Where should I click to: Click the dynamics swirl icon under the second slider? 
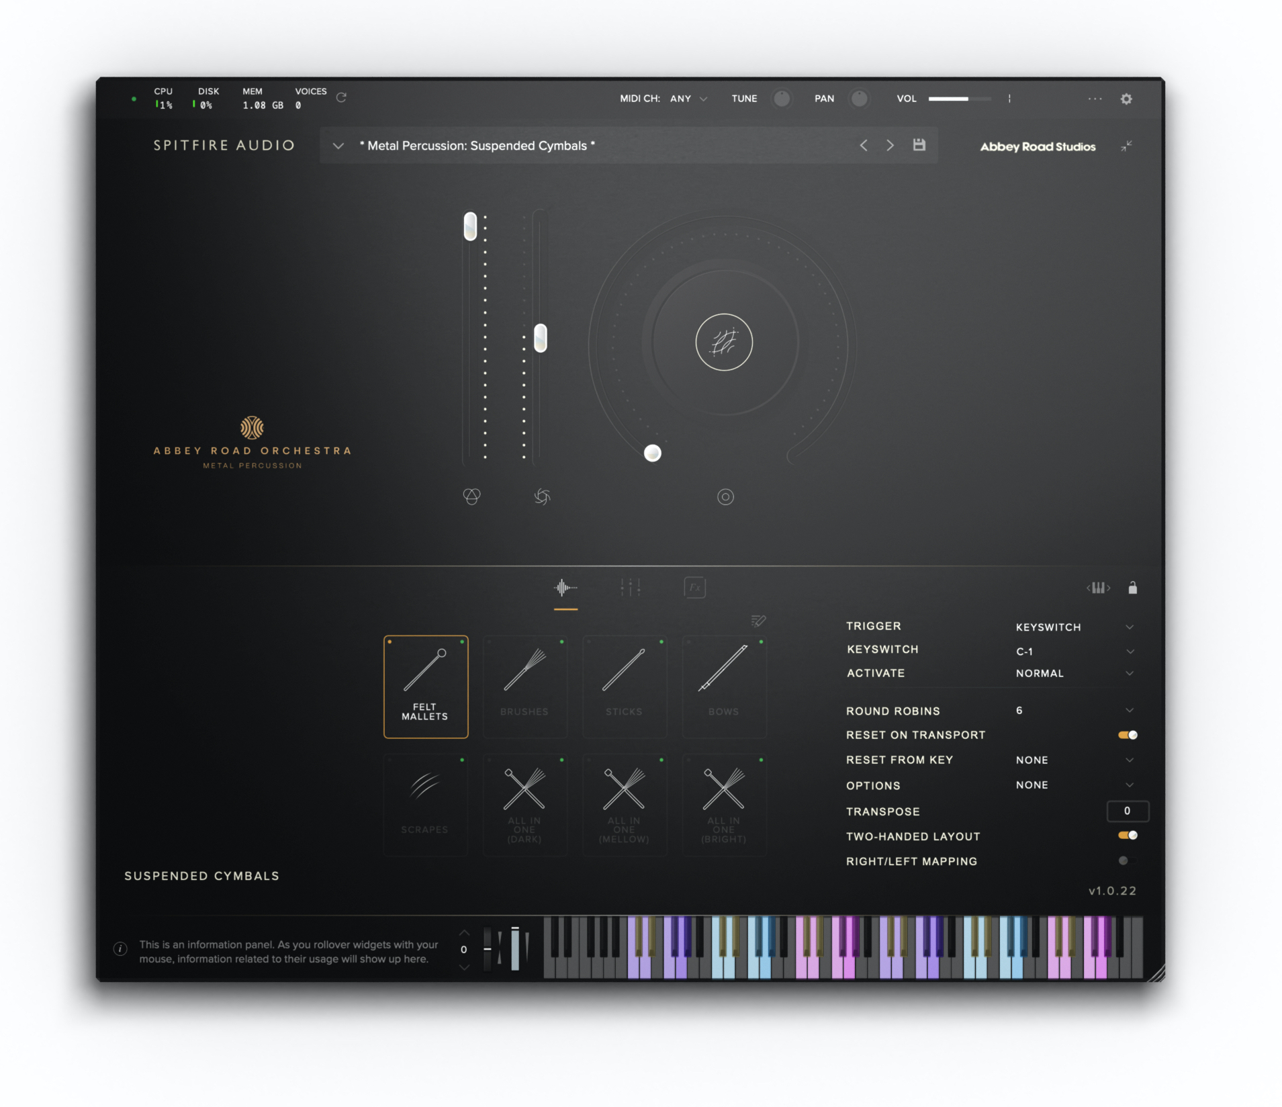click(x=542, y=496)
